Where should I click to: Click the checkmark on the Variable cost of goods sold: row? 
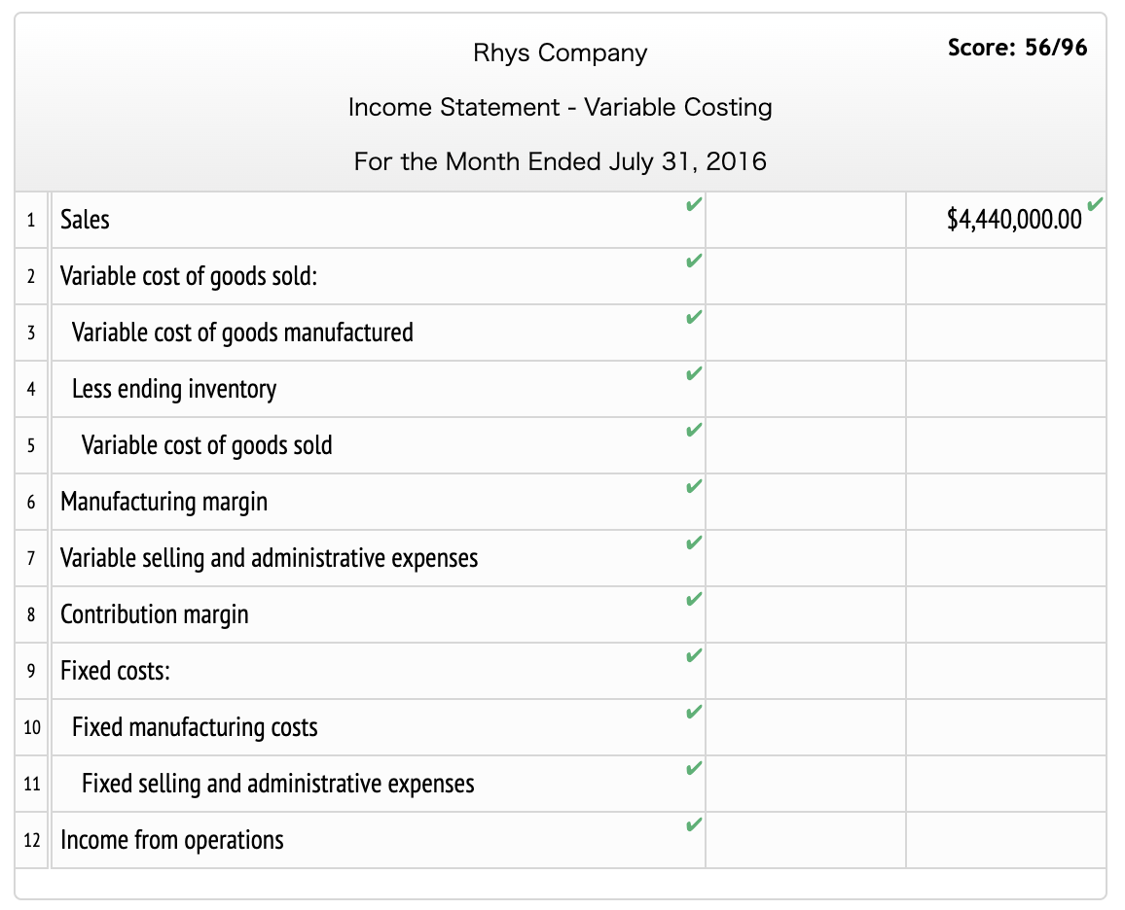click(x=694, y=261)
